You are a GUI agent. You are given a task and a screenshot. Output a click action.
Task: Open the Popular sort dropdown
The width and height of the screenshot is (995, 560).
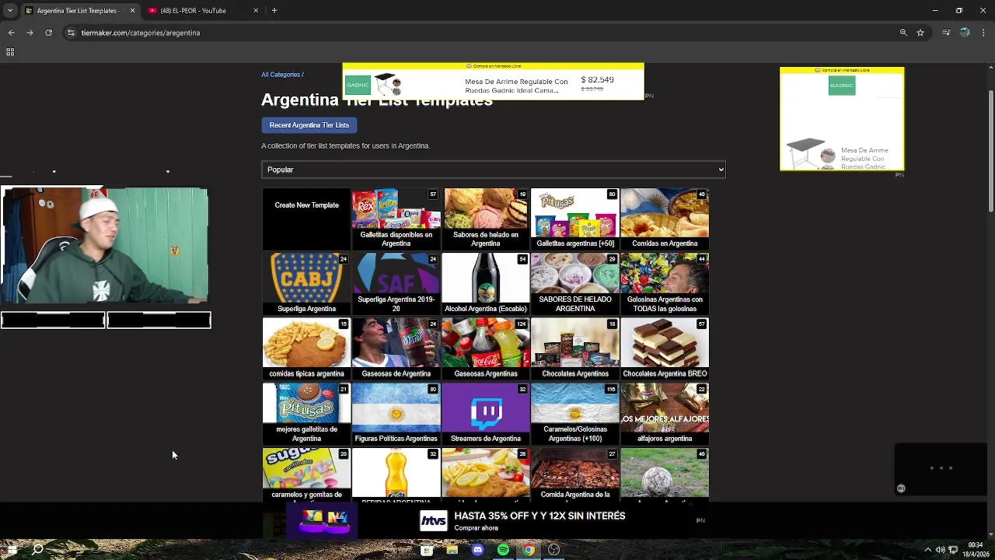pos(494,170)
